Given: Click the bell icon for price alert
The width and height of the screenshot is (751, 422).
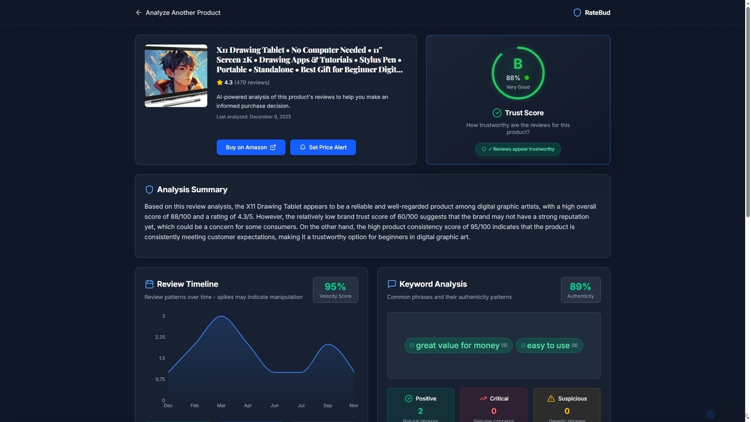Looking at the screenshot, I should tap(303, 147).
